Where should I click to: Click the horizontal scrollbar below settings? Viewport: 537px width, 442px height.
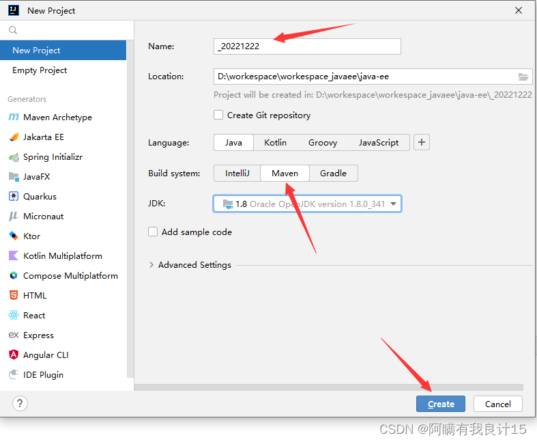click(x=328, y=387)
